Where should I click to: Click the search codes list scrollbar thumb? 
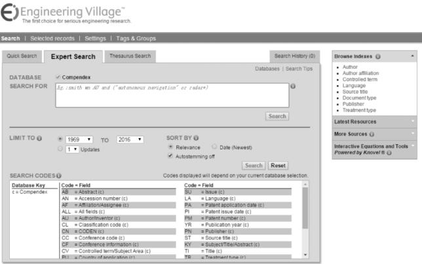[x=305, y=208]
